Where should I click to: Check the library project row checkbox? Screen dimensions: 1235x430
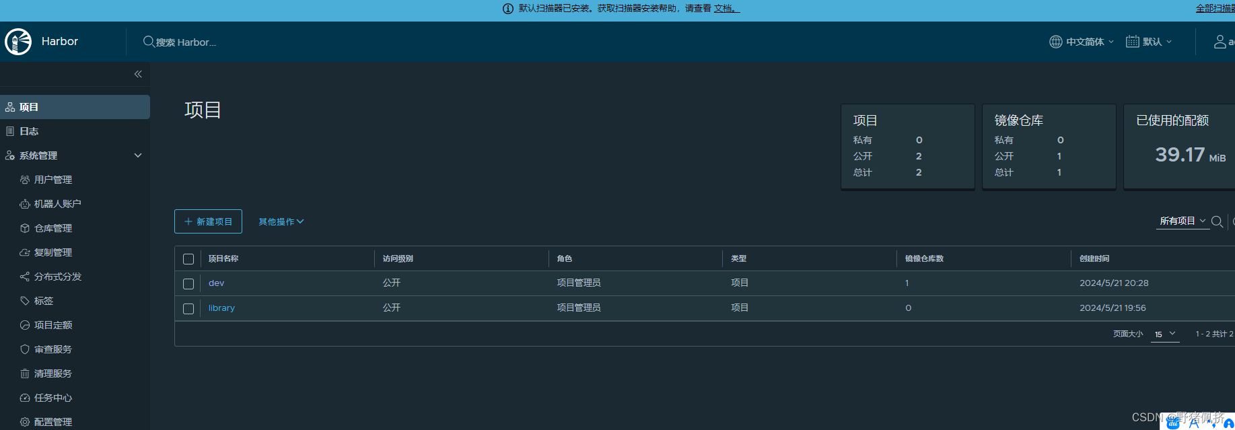188,309
